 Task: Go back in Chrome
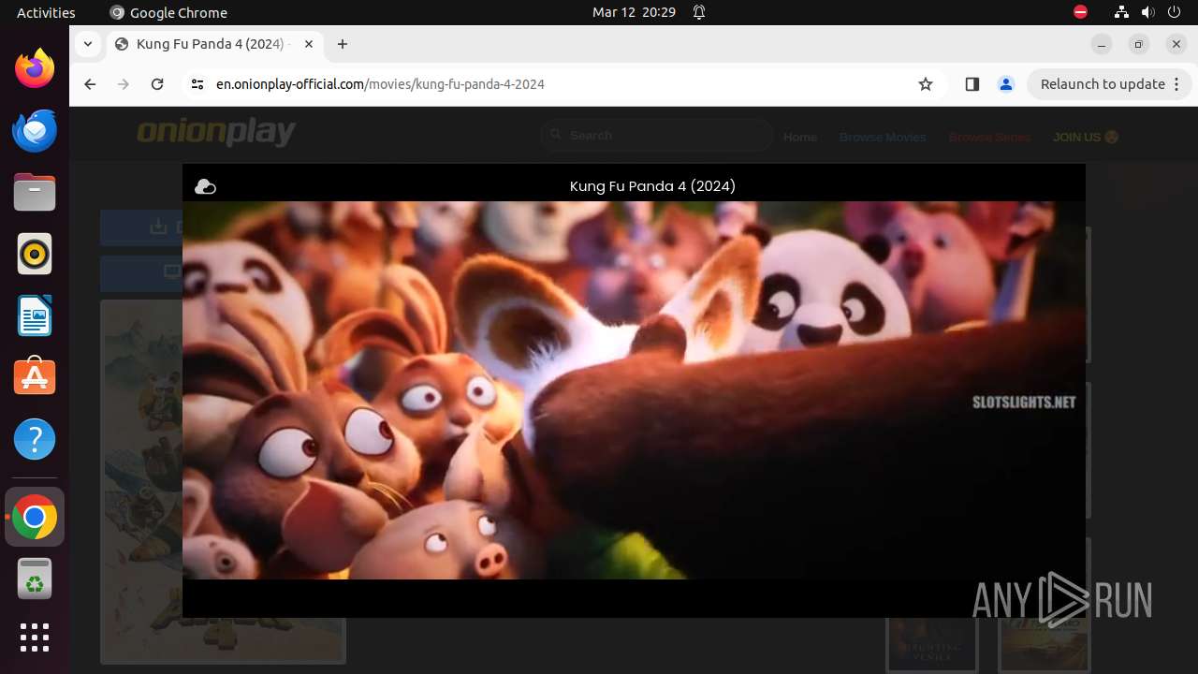90,84
